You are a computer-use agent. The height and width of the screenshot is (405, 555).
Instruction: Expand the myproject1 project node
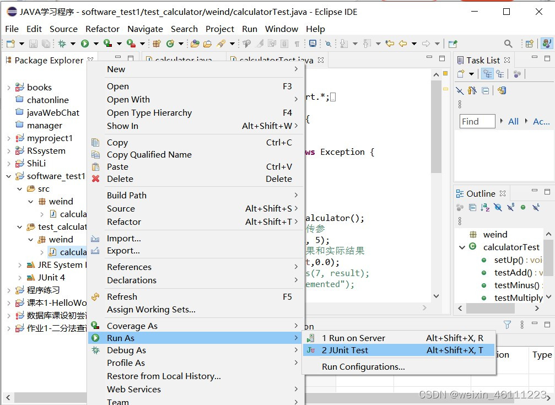click(8, 138)
